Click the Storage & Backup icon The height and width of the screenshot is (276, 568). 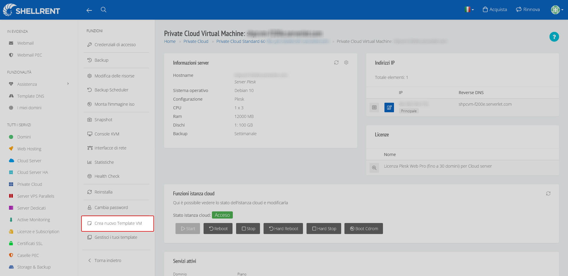(11, 267)
